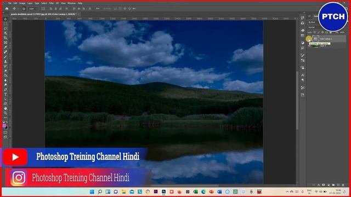Open the Brush Settings panel icon

pyautogui.click(x=303, y=55)
